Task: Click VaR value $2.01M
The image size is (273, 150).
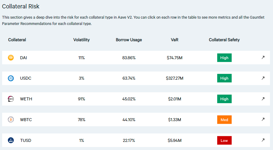Action: pyautogui.click(x=175, y=99)
